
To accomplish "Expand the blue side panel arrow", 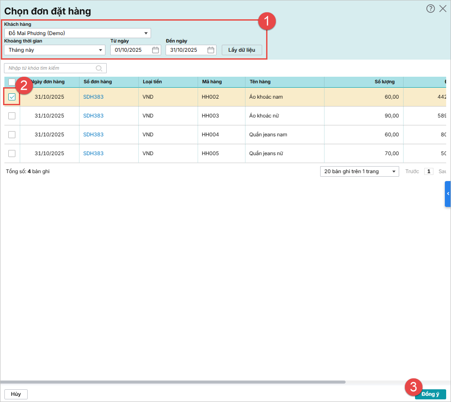I will coord(447,194).
